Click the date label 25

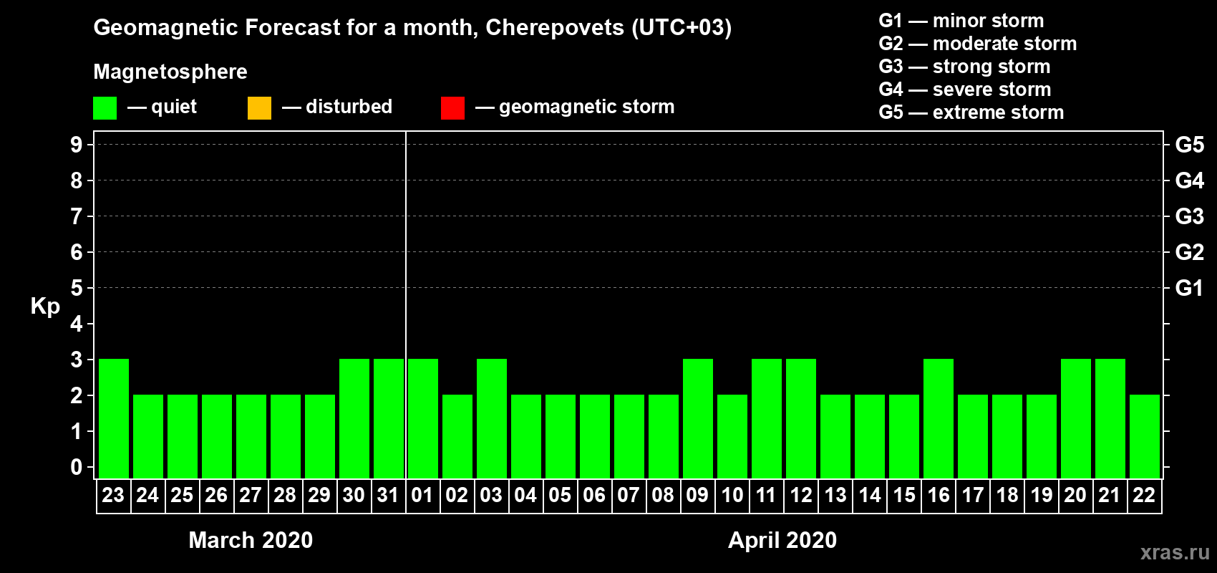point(182,495)
